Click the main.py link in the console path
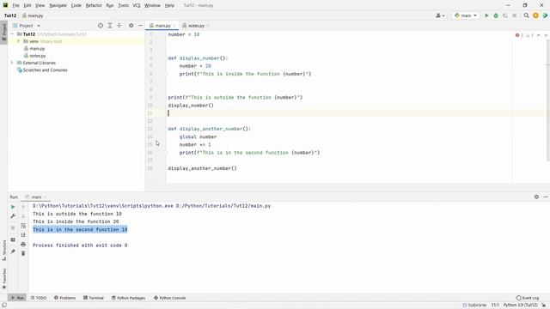Screen dimensions: 550x309 (x=223, y=206)
